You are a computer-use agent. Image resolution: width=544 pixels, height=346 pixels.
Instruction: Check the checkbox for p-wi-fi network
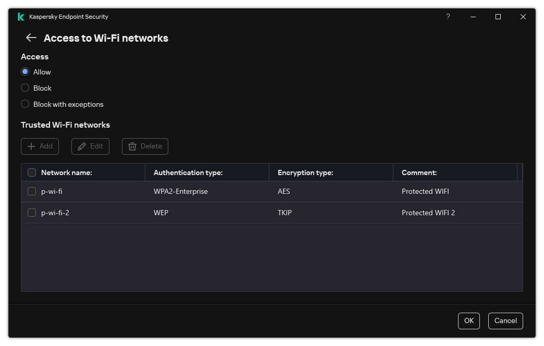point(32,191)
